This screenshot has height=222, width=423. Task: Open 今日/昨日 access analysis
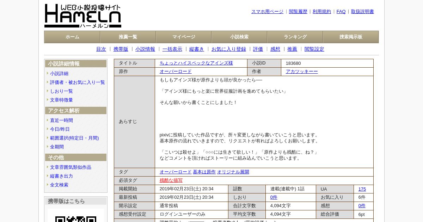coord(60,129)
